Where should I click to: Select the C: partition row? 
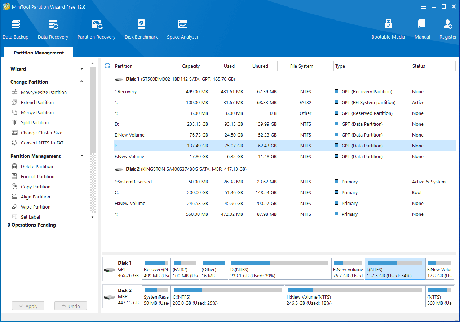[284, 192]
